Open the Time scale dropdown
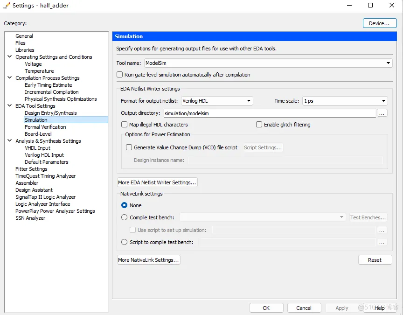 pyautogui.click(x=345, y=101)
